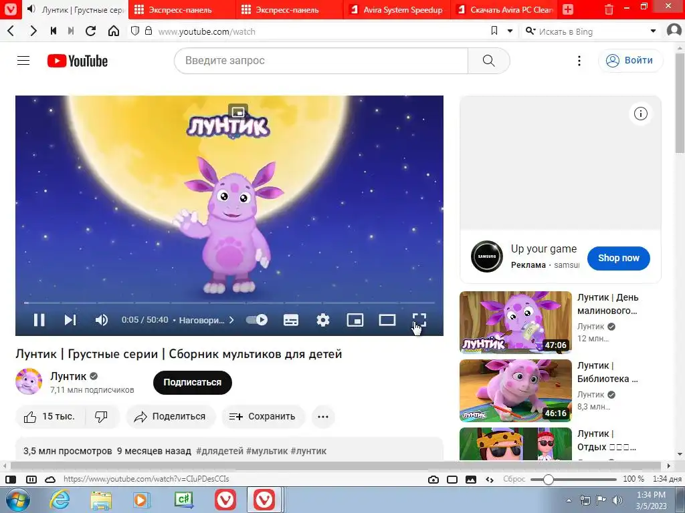Open a new tab with plus button
Viewport: 685px width, 513px height.
click(x=568, y=9)
